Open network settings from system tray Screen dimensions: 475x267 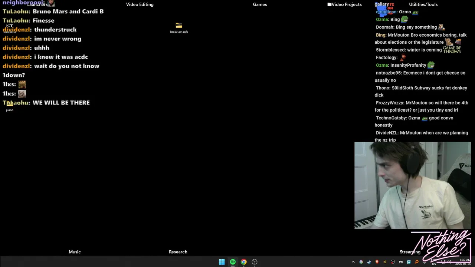pos(443,261)
